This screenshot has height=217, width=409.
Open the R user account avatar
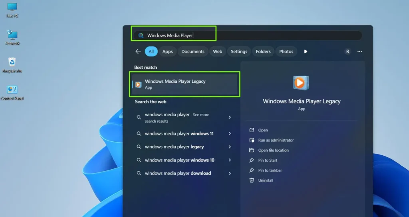click(x=347, y=51)
